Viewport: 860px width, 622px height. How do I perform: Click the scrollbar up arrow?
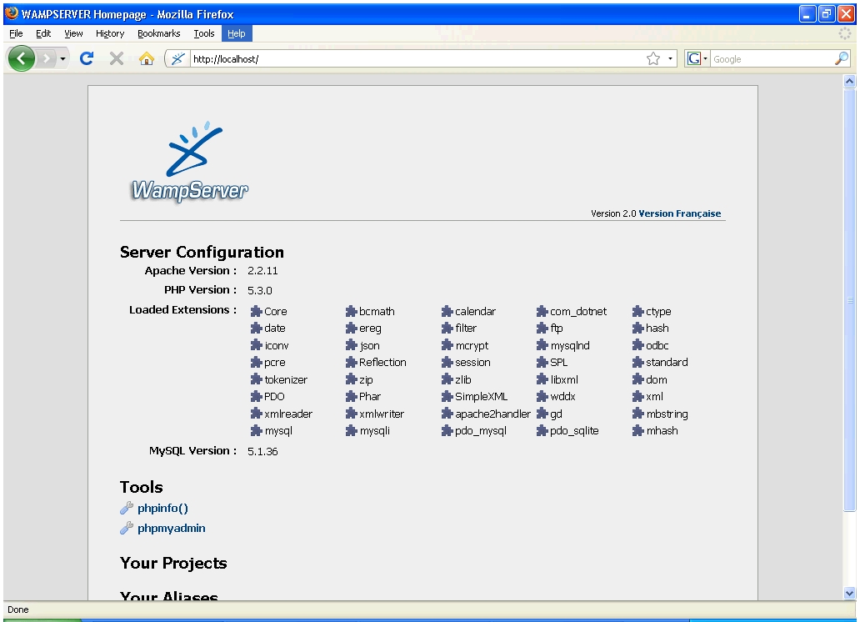tap(849, 81)
